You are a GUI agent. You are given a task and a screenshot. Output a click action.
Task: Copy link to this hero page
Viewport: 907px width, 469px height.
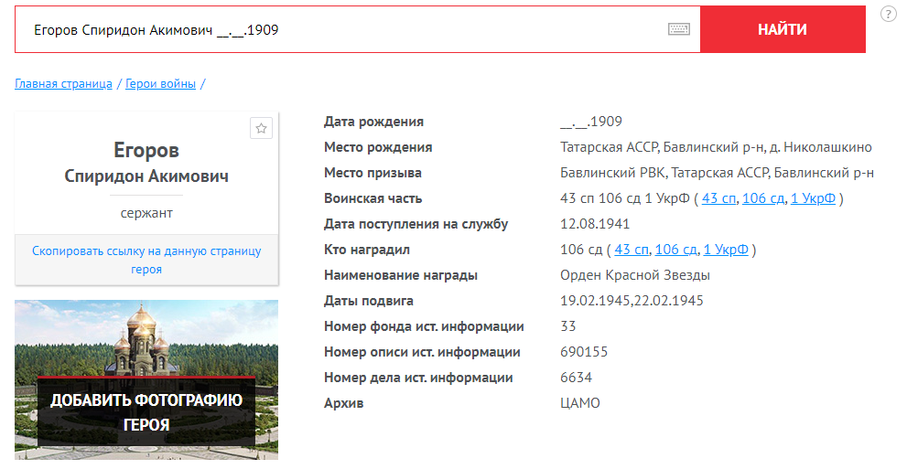tap(146, 260)
